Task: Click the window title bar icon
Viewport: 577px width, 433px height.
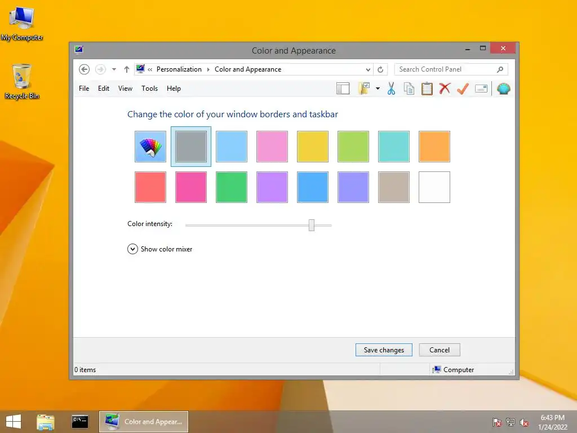Action: point(79,50)
